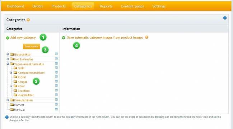Viewport: 233px width, 129px height.
Task: Collapse the Vapaa-aika & harrastus category
Action: tap(8, 64)
